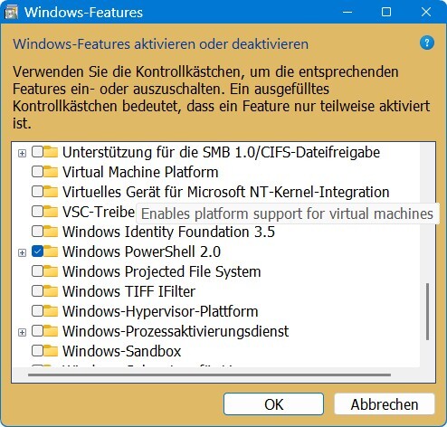Click the vertical scrollbar thumb of the feature list
The height and width of the screenshot is (427, 447).
pos(427,312)
